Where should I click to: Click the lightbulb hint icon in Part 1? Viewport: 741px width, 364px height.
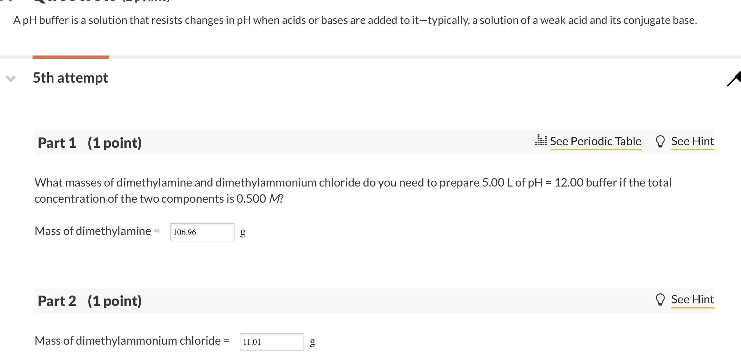[660, 141]
